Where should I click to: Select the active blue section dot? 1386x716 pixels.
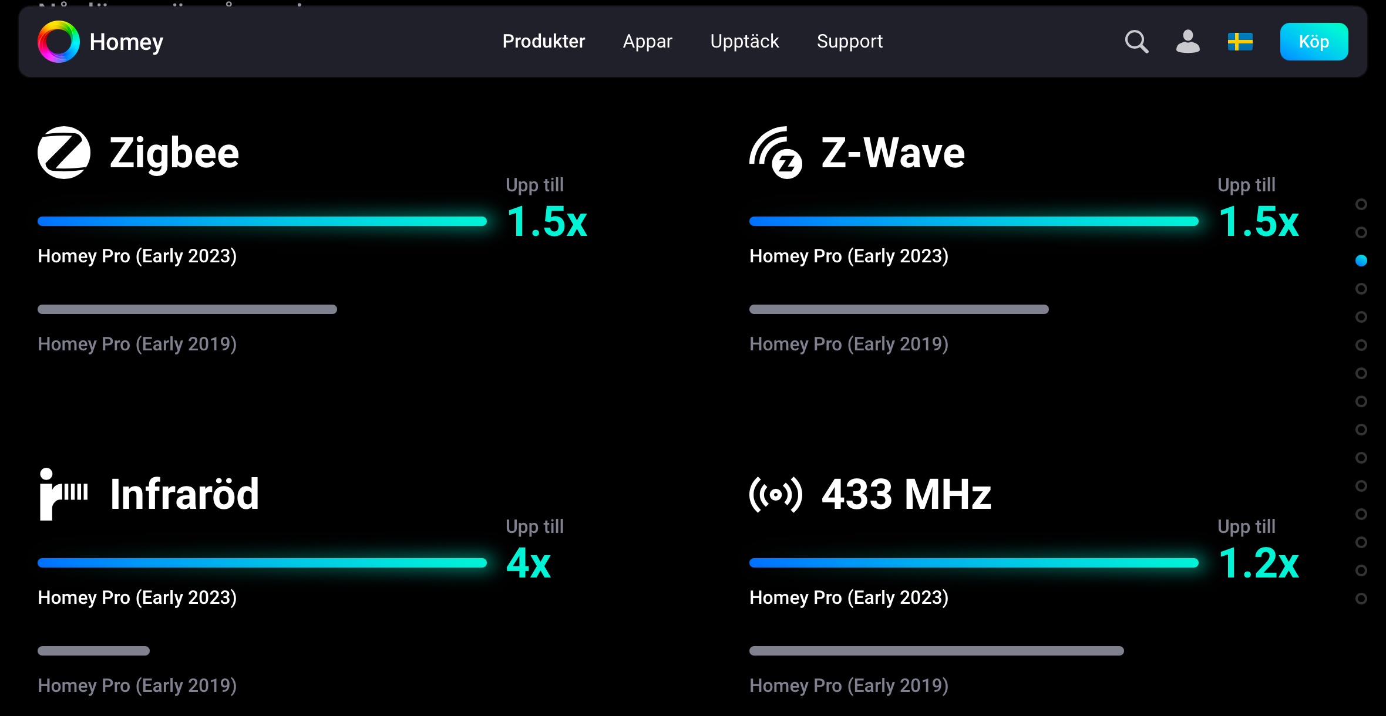[x=1361, y=261]
